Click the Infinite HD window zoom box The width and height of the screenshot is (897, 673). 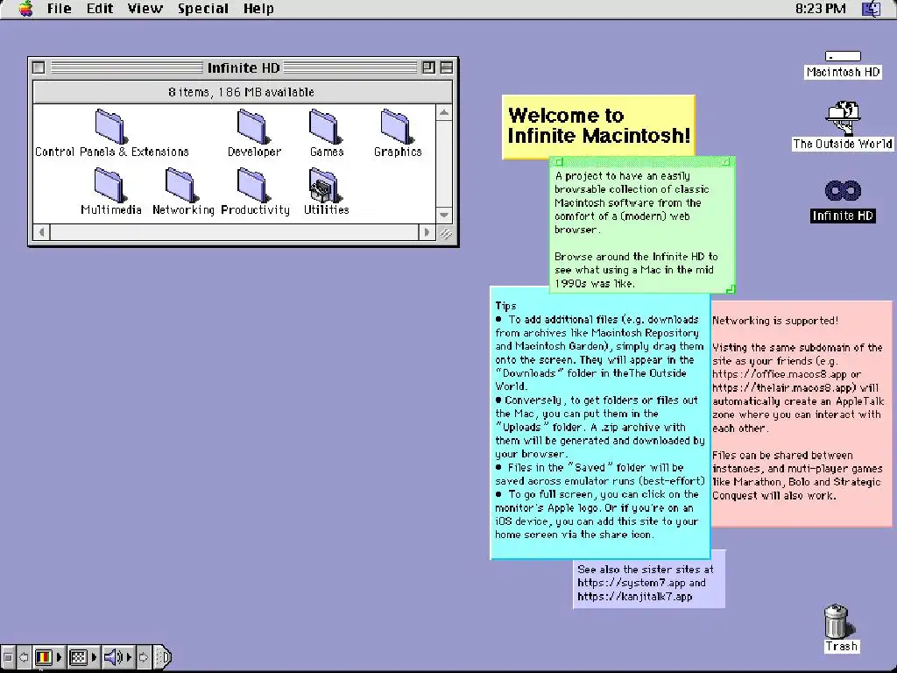[428, 67]
